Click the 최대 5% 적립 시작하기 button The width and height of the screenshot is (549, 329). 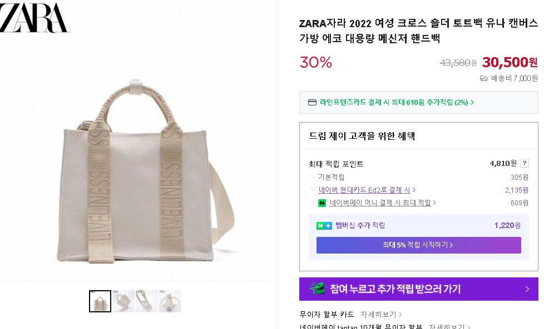pos(419,245)
